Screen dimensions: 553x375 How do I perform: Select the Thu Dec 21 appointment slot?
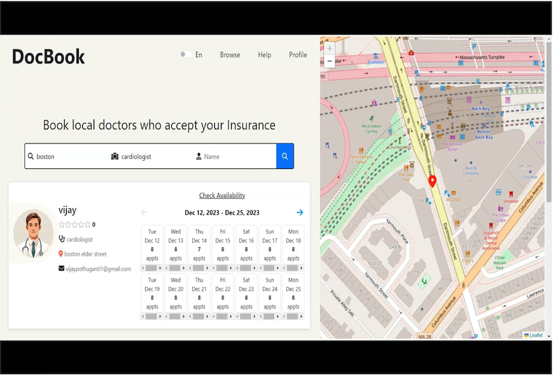pyautogui.click(x=199, y=293)
